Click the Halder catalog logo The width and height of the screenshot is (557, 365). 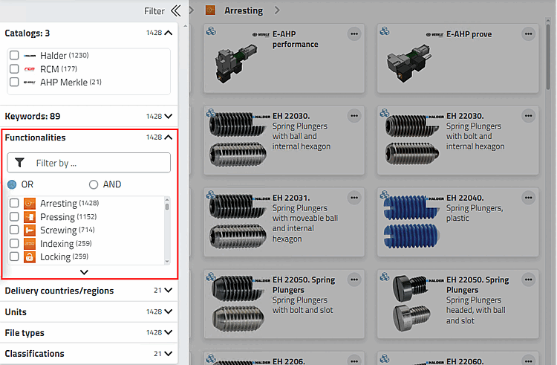coord(30,56)
